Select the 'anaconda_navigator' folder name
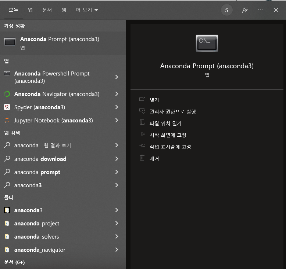 point(40,250)
